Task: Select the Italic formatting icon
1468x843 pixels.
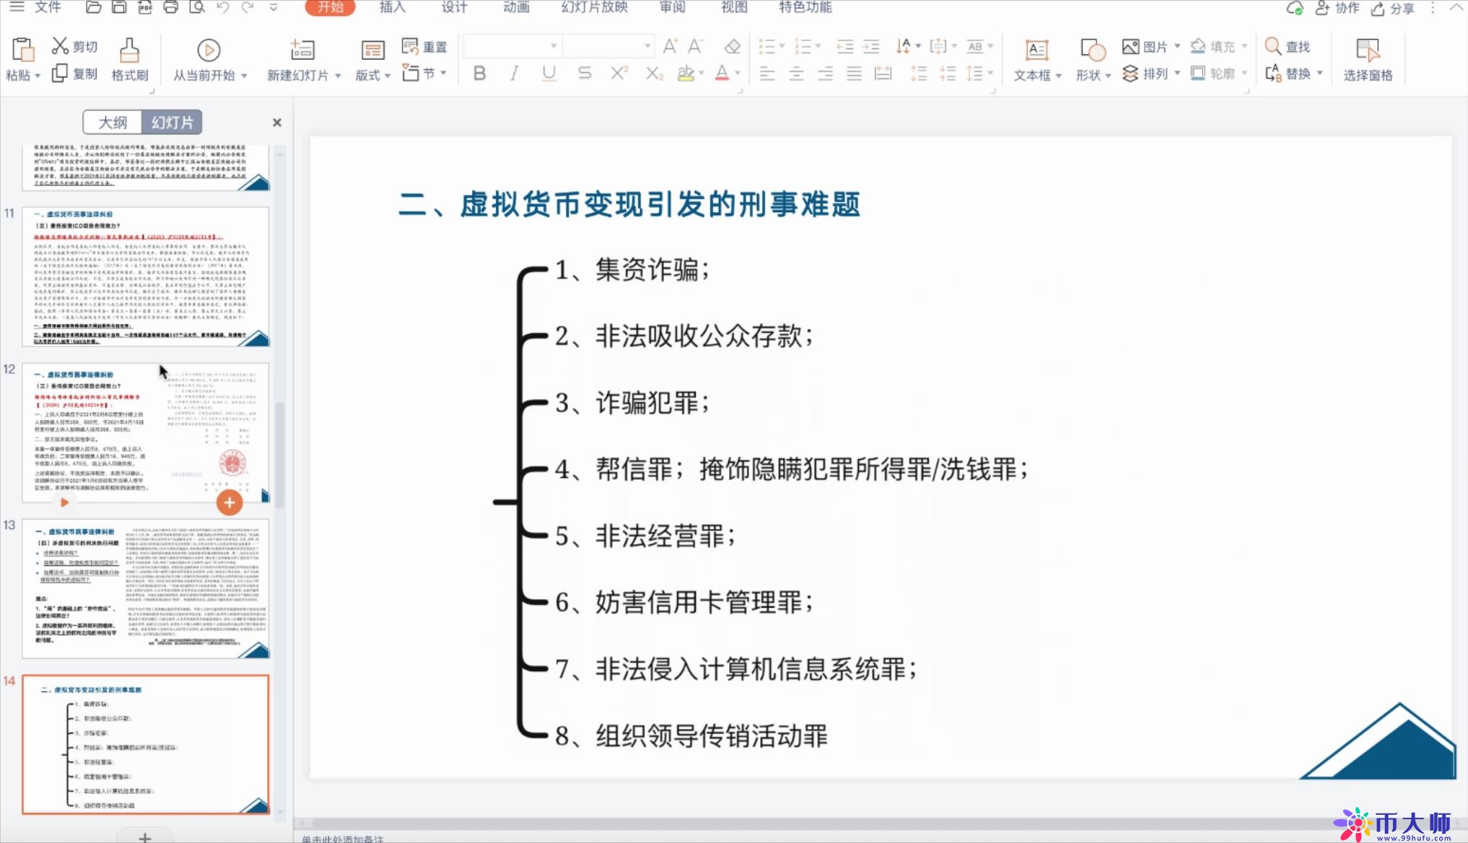Action: tap(514, 74)
